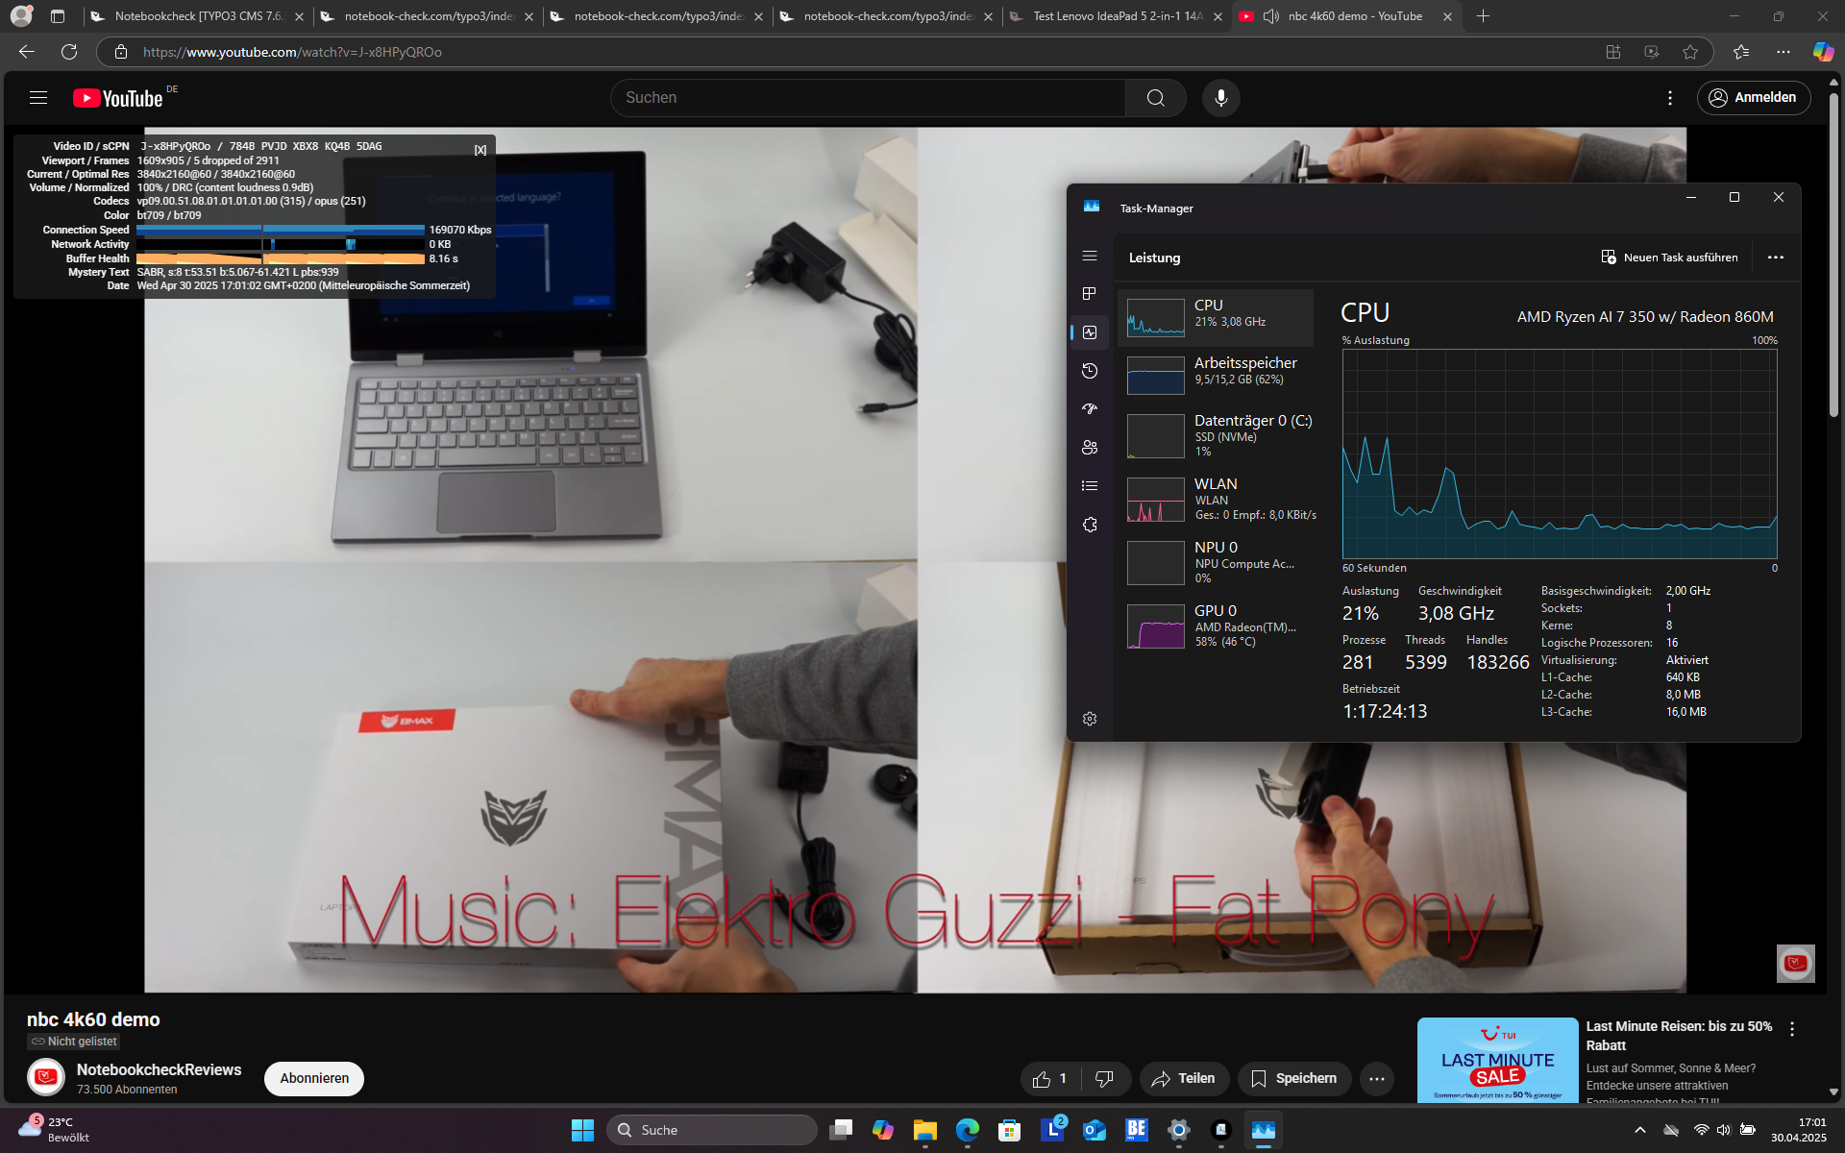This screenshot has width=1845, height=1153.
Task: Expand Task Manager navigation hamburger menu
Action: tap(1090, 256)
